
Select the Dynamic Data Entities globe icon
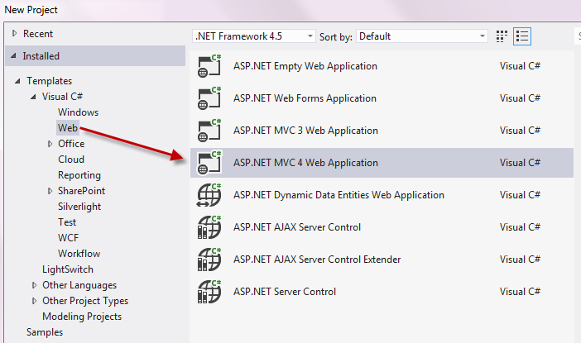click(209, 194)
